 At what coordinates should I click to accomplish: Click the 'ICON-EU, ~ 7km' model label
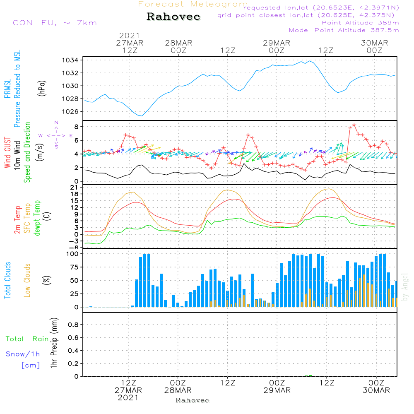tap(53, 23)
